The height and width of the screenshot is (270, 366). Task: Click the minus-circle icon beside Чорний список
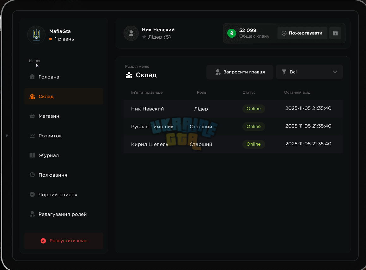tap(32, 194)
